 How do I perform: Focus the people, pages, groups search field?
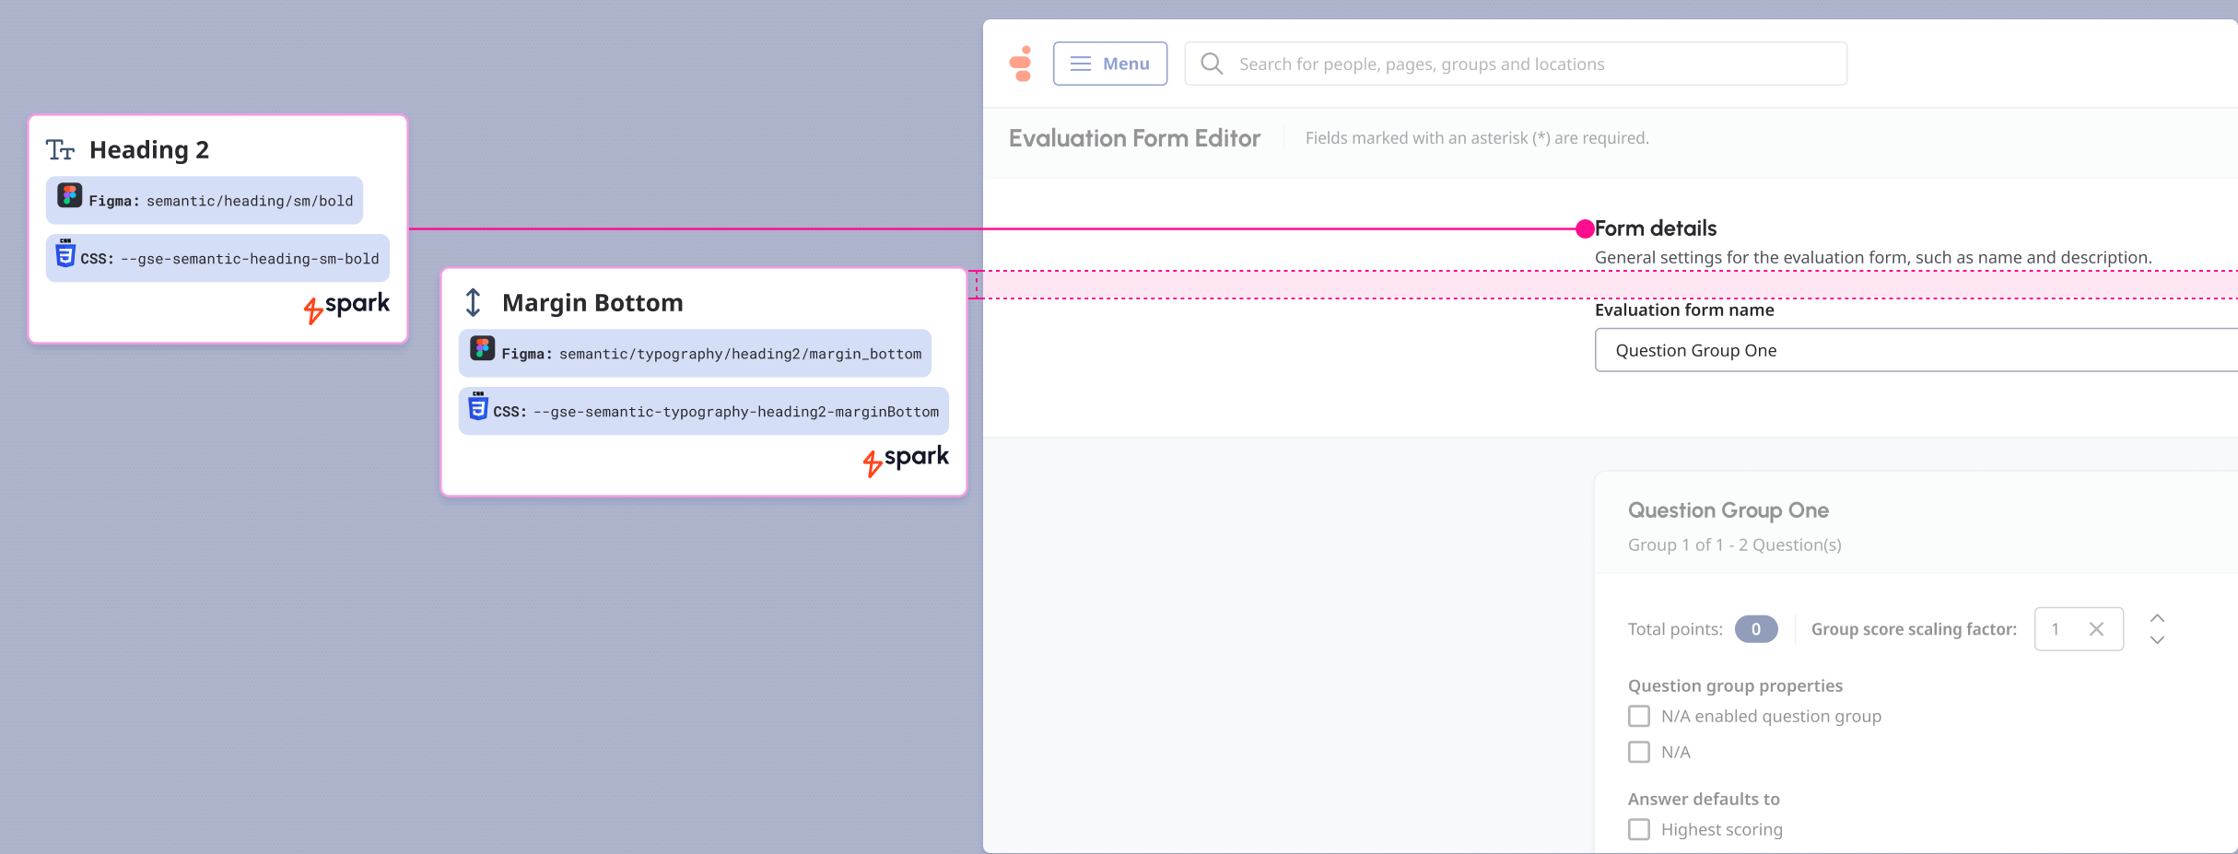point(1516,64)
